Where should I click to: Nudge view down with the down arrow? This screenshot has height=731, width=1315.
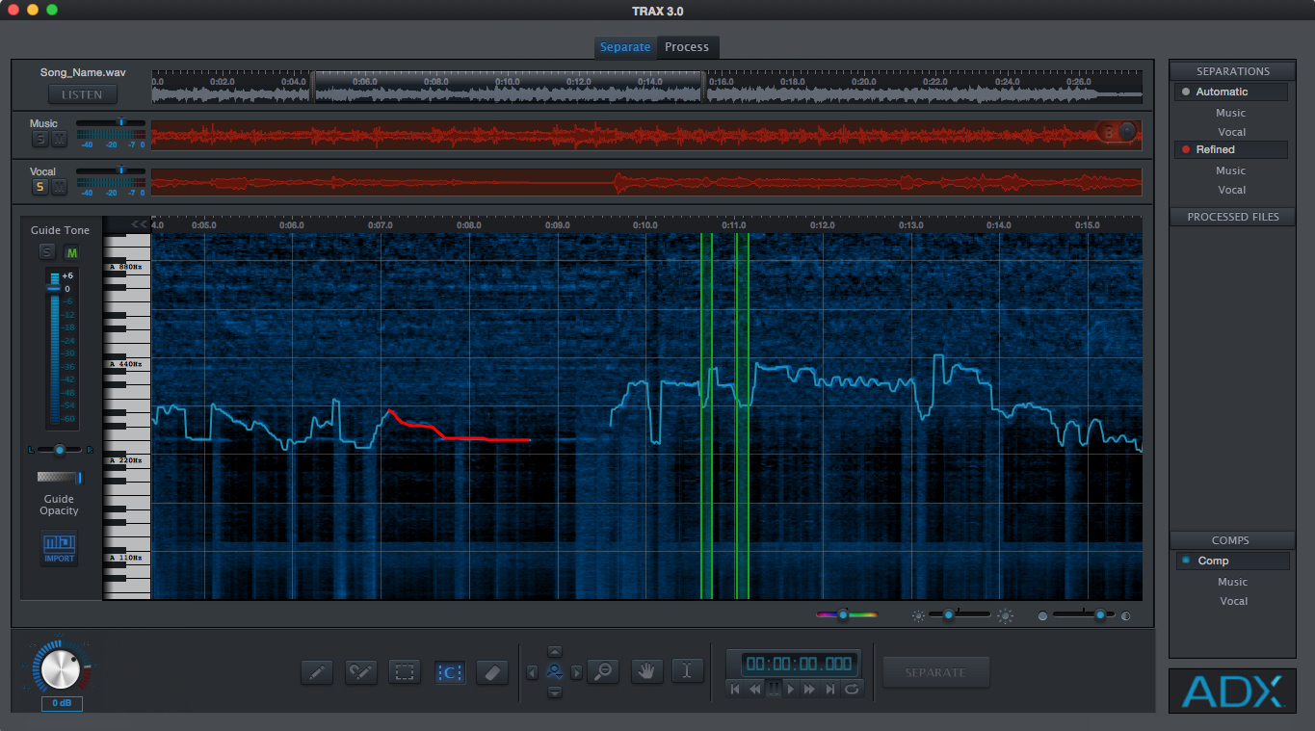554,692
